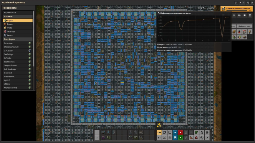Click the scissors cut tool icon
The width and height of the screenshot is (255, 143).
click(164, 138)
